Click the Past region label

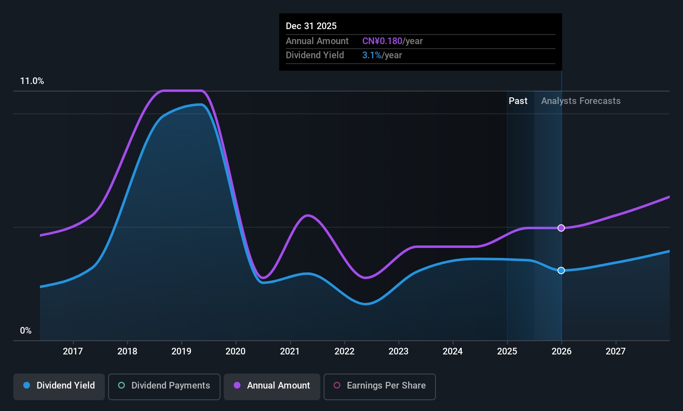coord(518,101)
